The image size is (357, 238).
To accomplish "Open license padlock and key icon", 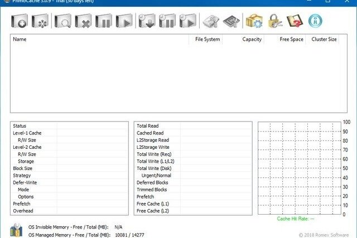I will [275, 21].
